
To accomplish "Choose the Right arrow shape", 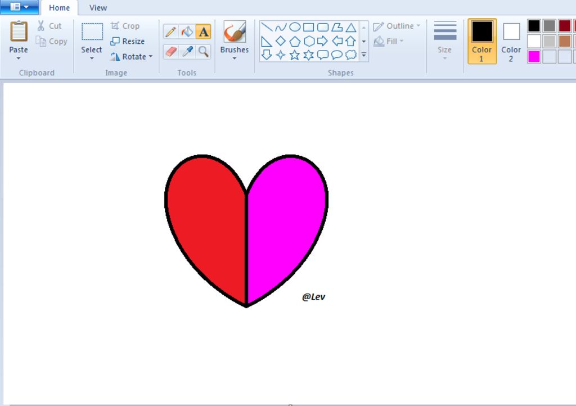I will click(x=322, y=42).
